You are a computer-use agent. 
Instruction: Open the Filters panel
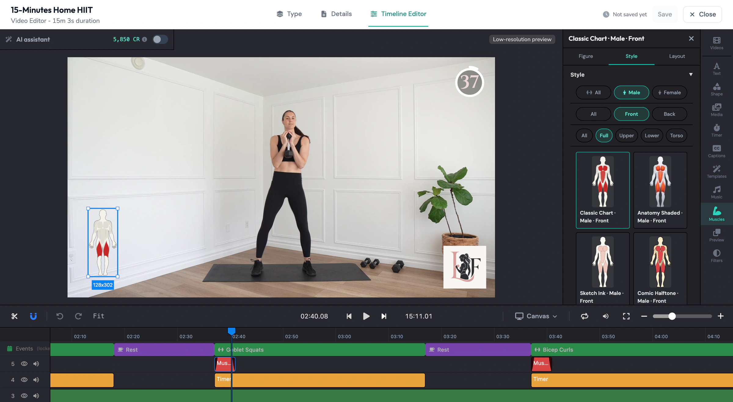[717, 256]
